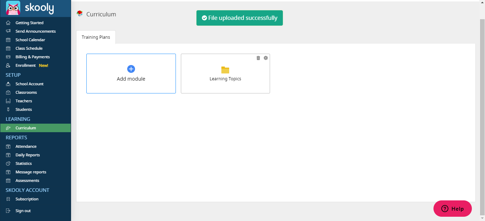Click the SETUP section heading

[13, 75]
